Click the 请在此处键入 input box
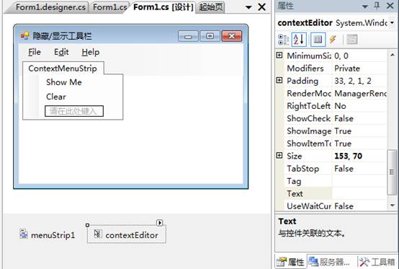Image resolution: width=399 pixels, height=269 pixels. (x=74, y=111)
